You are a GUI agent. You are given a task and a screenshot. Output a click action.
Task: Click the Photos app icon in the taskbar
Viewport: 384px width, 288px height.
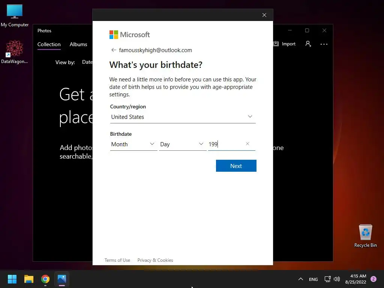click(62, 279)
